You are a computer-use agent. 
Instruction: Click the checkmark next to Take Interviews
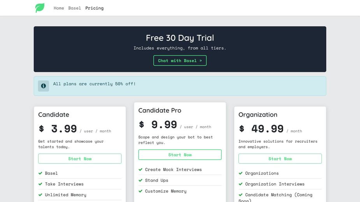coord(40,184)
